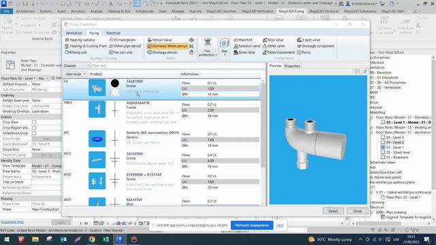Click the Select button
Screen dimensions: 436x245
333,211
